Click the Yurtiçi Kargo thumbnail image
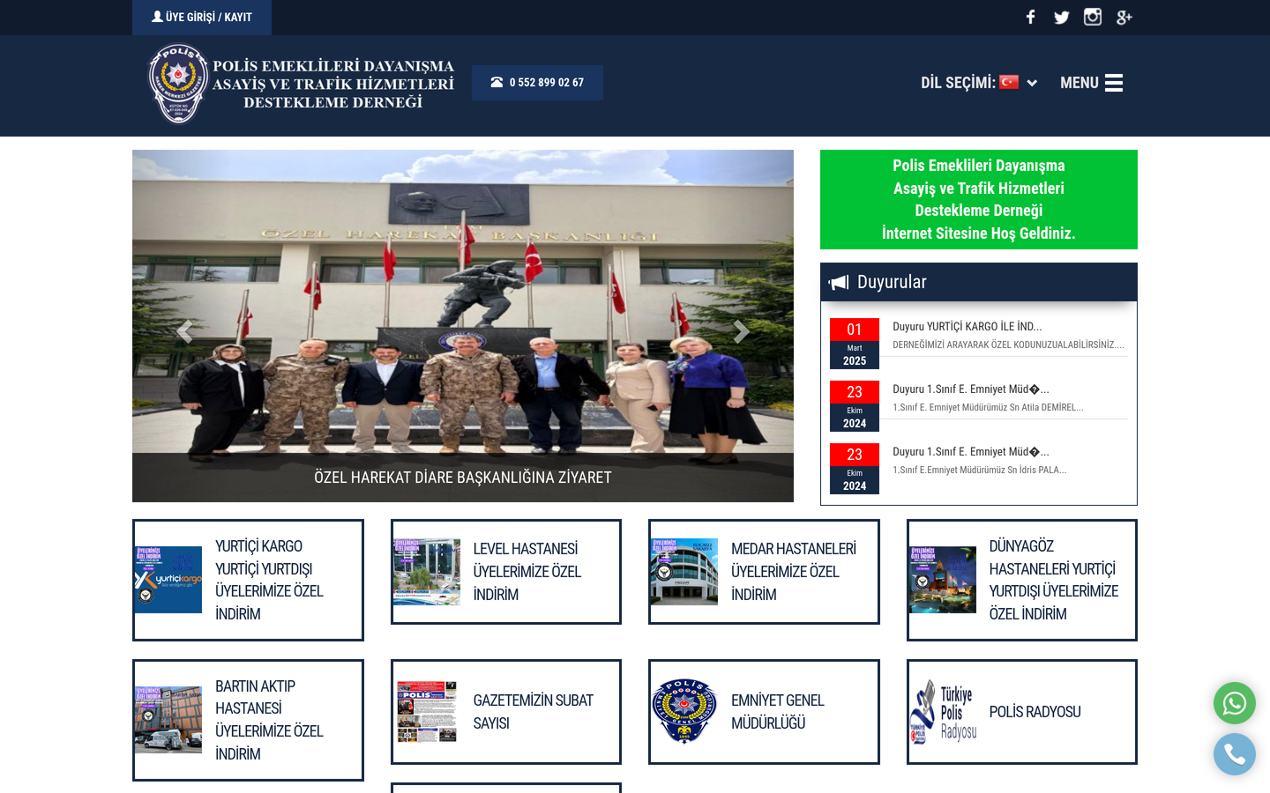 (168, 580)
